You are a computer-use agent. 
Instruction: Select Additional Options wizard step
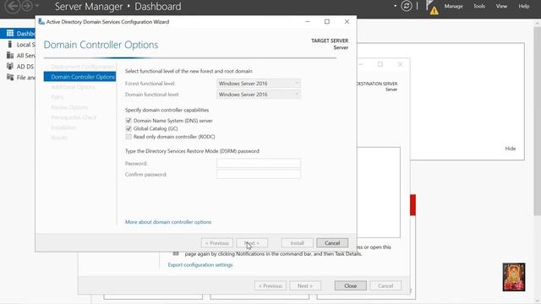pos(73,87)
